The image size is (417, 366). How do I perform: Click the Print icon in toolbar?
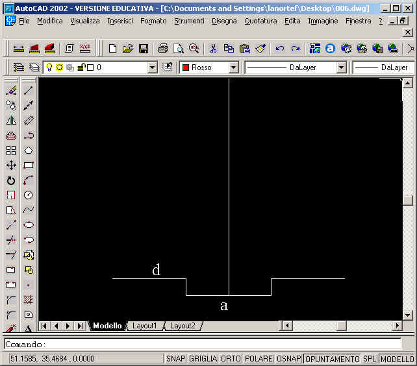click(x=162, y=49)
